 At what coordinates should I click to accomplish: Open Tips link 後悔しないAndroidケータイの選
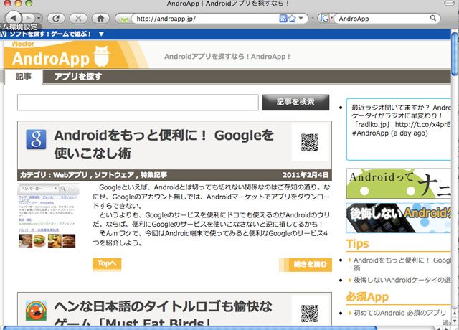[402, 280]
